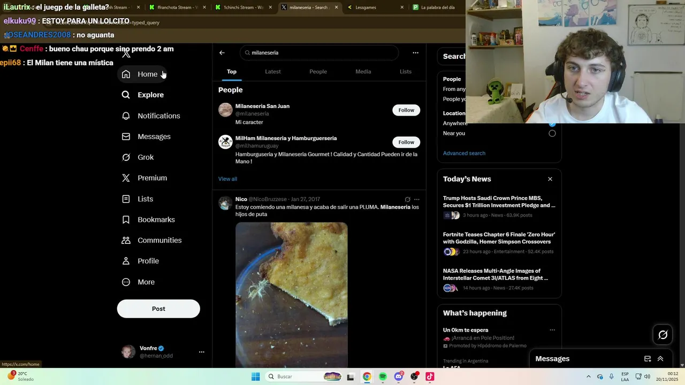The height and width of the screenshot is (385, 685).
Task: Open Discord from the taskbar
Action: pos(398,376)
